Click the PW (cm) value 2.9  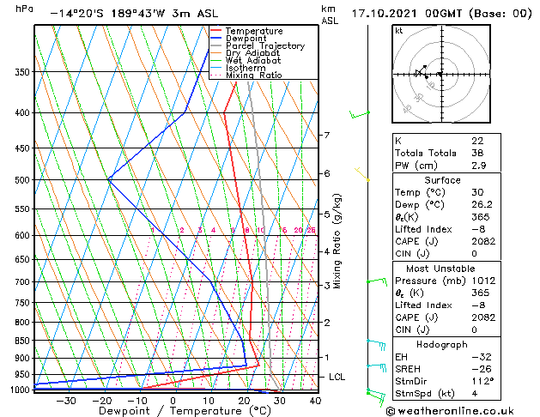(x=479, y=166)
